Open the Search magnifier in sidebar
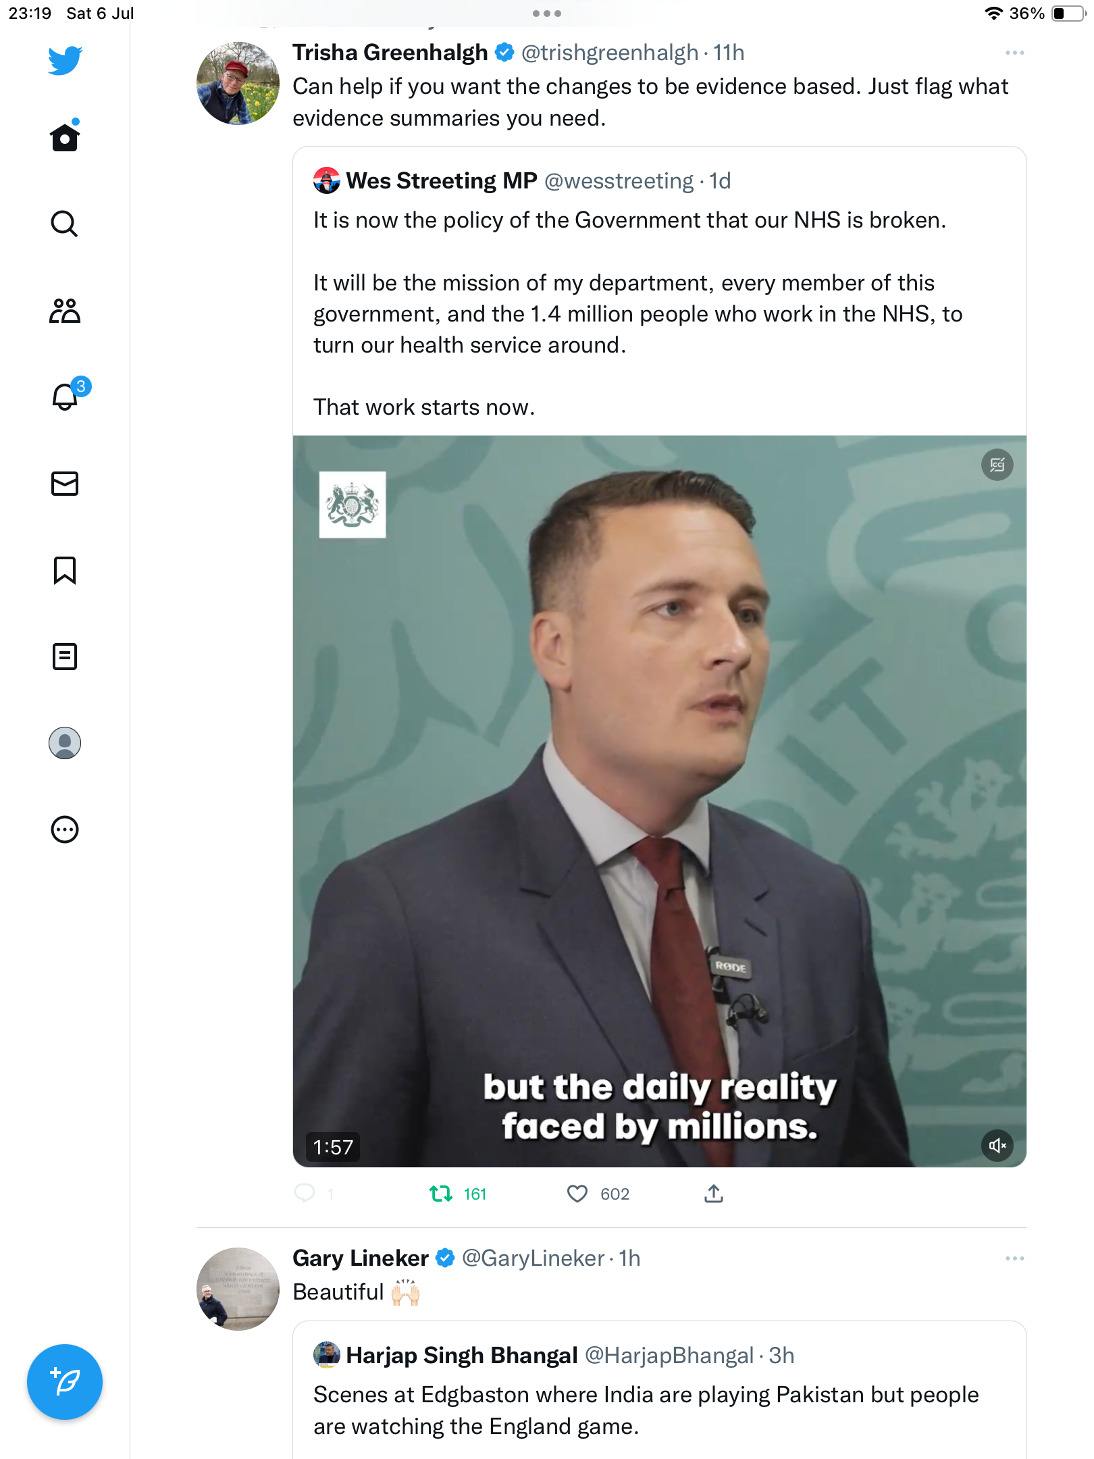Viewport: 1094px width, 1459px height. point(65,224)
